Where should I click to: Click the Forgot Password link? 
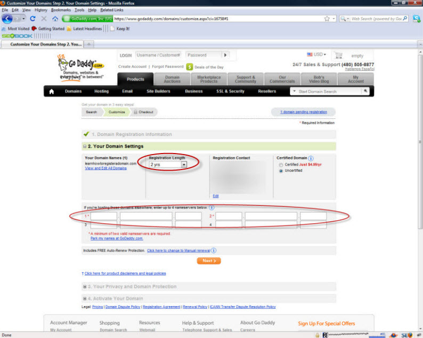click(167, 67)
